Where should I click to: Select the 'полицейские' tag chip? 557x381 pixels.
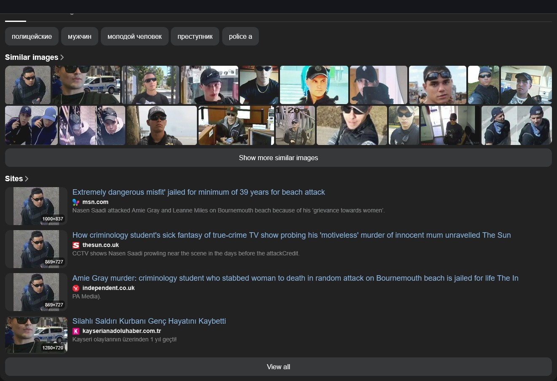pyautogui.click(x=32, y=37)
